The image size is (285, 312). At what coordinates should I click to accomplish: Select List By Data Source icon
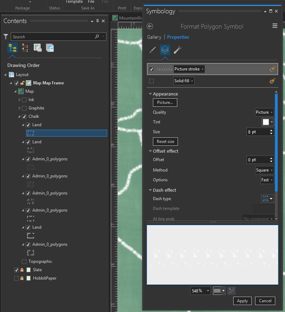pyautogui.click(x=25, y=48)
